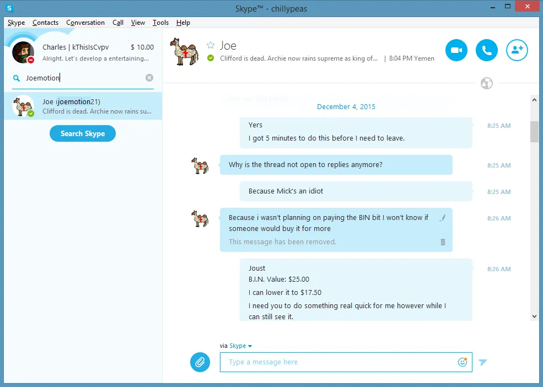Click Charles profile avatar
Screen dimensions: 543x387
(23, 52)
